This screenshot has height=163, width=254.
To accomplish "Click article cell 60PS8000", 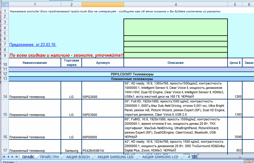I will coord(103,128).
